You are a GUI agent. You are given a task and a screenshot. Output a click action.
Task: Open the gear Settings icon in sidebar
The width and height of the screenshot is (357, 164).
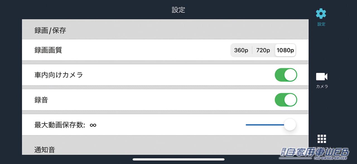321,14
